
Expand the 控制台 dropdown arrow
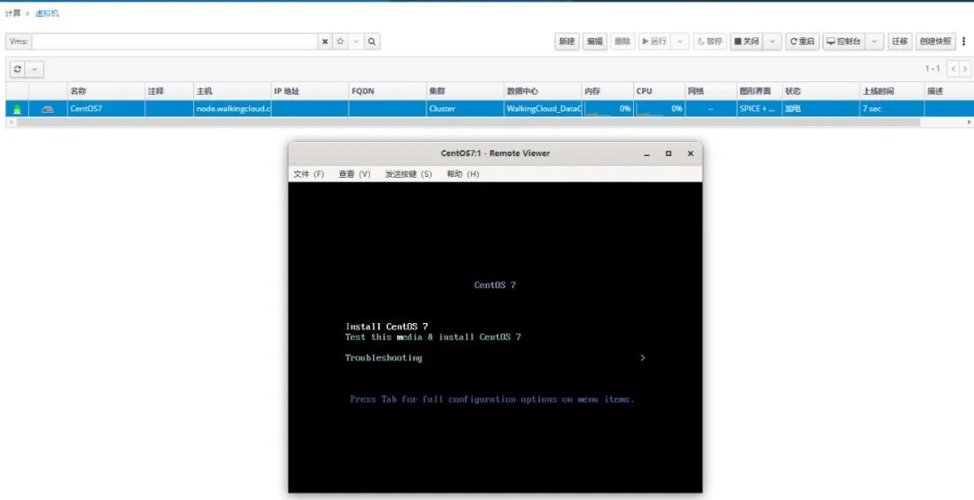tap(874, 42)
